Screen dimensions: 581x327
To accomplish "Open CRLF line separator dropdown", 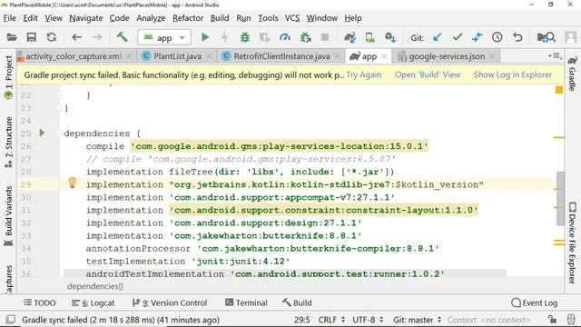I will click(331, 320).
